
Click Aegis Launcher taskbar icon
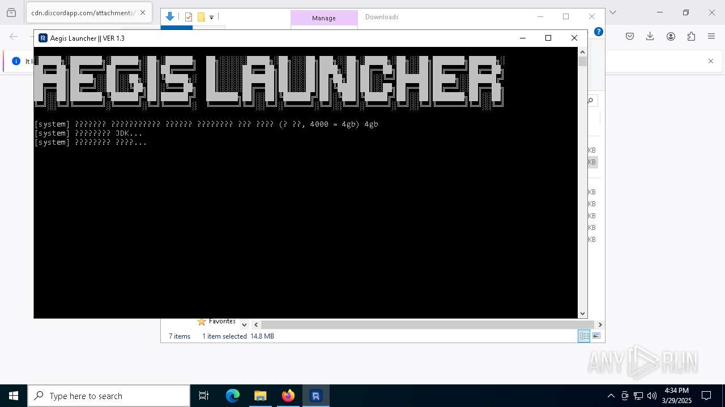[316, 396]
